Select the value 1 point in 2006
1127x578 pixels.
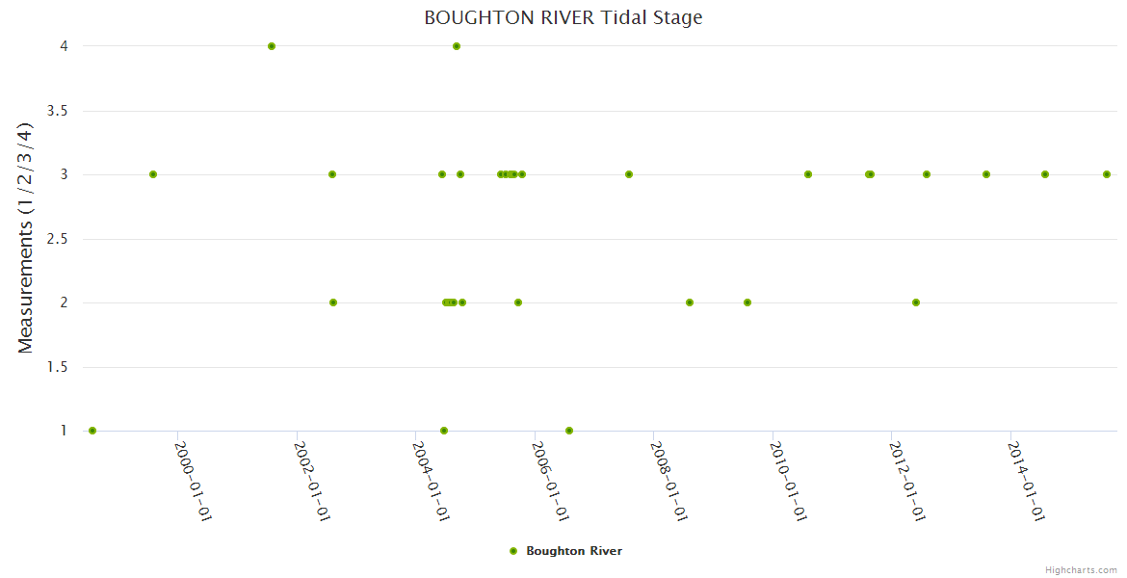569,431
